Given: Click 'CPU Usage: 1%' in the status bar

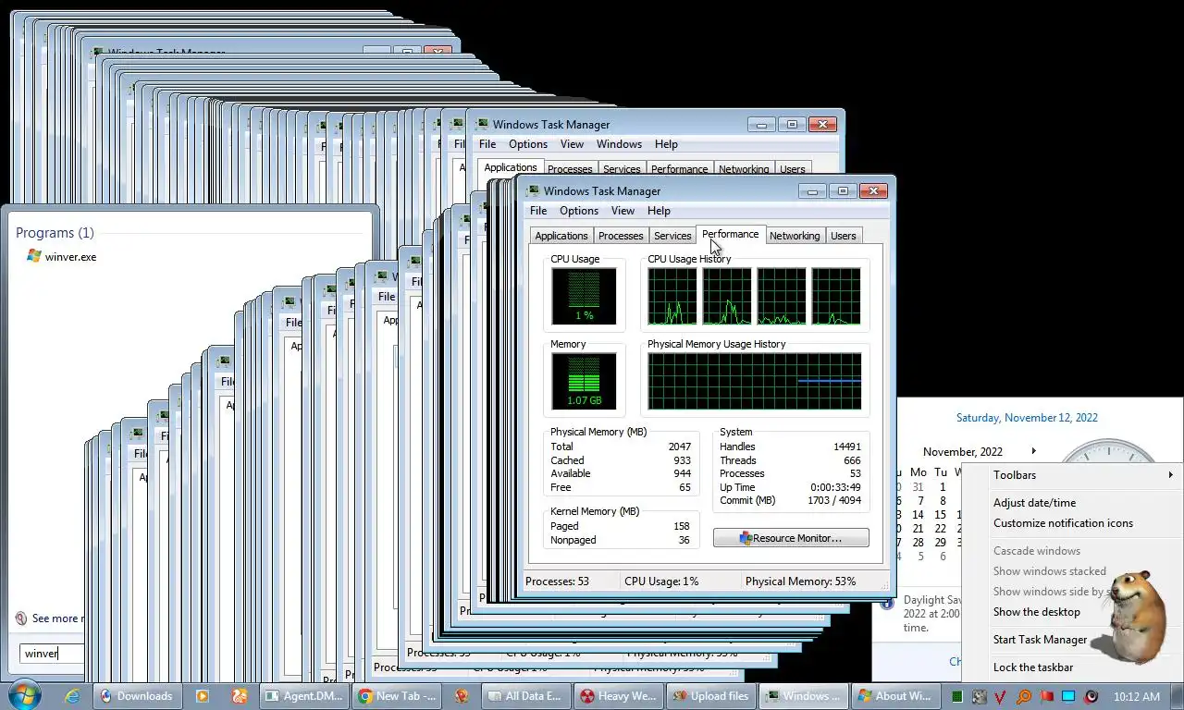Looking at the screenshot, I should pos(661,581).
